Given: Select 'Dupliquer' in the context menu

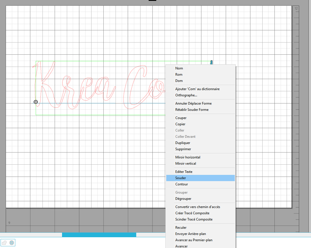Looking at the screenshot, I should click(x=183, y=143).
